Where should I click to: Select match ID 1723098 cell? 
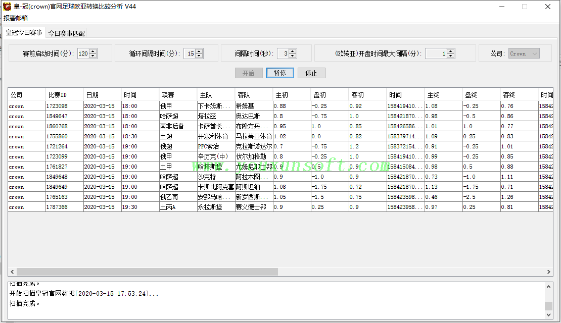coord(64,106)
